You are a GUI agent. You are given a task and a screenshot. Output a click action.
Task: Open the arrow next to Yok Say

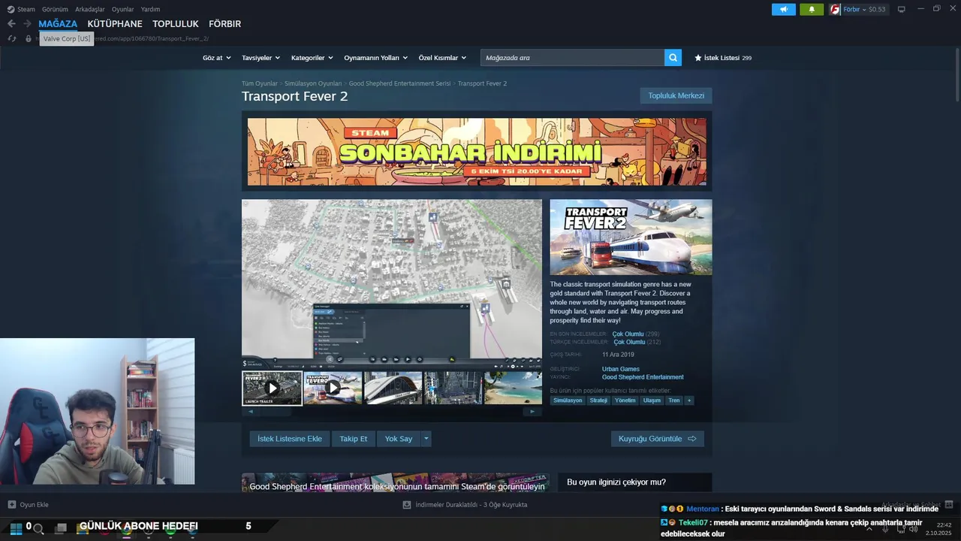pyautogui.click(x=426, y=439)
